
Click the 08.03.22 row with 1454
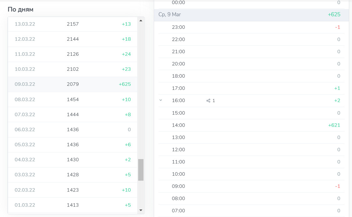[73, 100]
